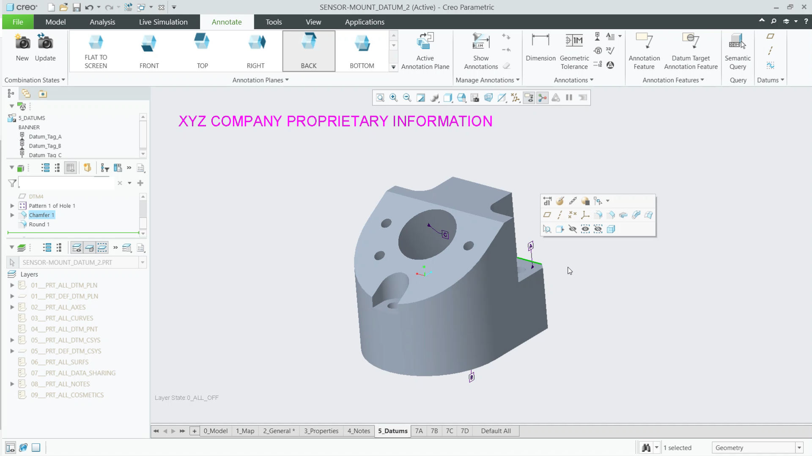Open the 2_General combination state tab
The height and width of the screenshot is (456, 812).
click(x=279, y=431)
